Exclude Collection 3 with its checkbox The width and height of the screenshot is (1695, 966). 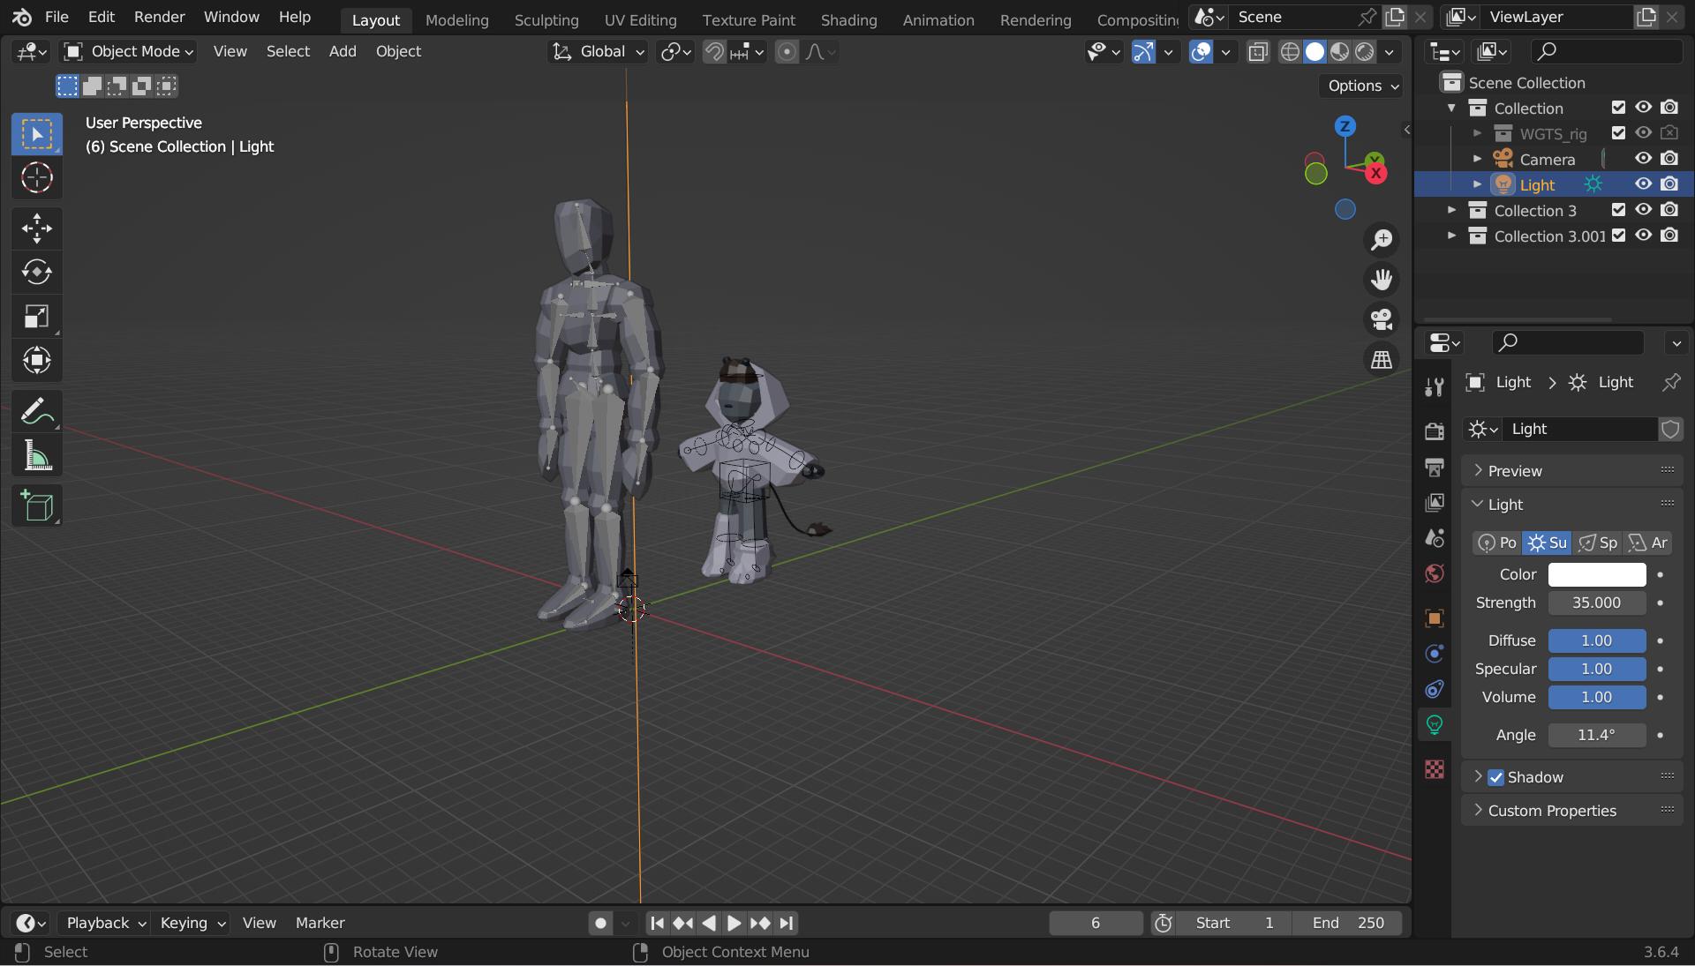[1618, 210]
